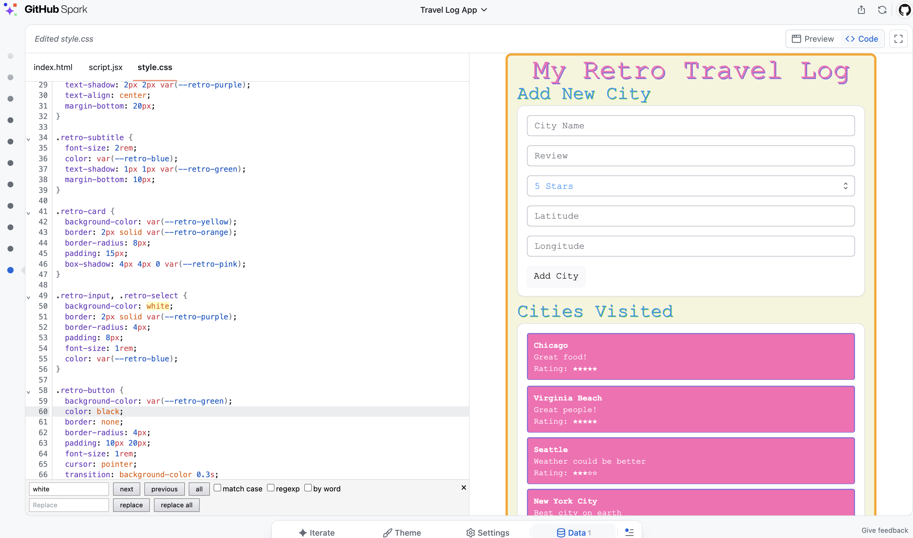Screen dimensions: 913x538
Task: Enable the match case checkbox
Action: coord(217,488)
